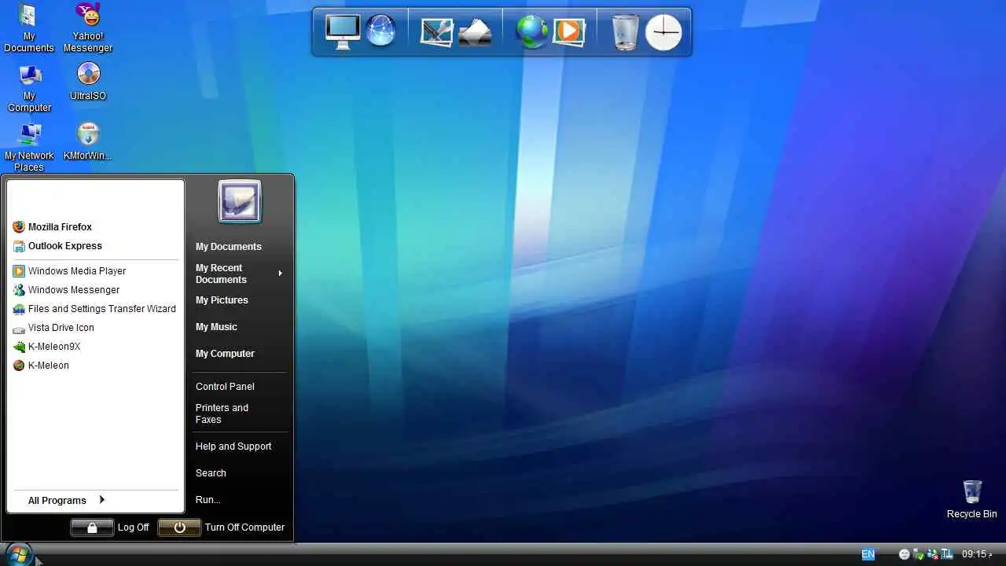Click the Turn Off Computer power button
This screenshot has height=566, width=1006.
[x=179, y=527]
